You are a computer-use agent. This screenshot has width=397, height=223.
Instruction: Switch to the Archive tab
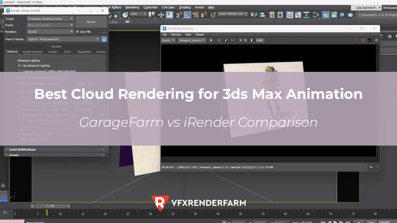[x=101, y=52]
